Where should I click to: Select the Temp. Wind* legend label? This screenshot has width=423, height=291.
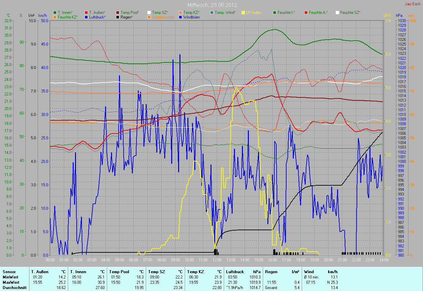(x=225, y=12)
